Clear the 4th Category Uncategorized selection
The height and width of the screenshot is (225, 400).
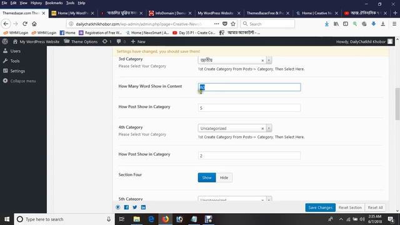pos(262,128)
